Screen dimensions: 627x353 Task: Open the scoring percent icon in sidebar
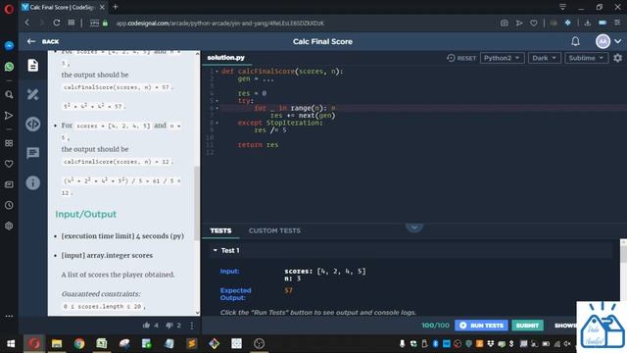tap(32, 94)
